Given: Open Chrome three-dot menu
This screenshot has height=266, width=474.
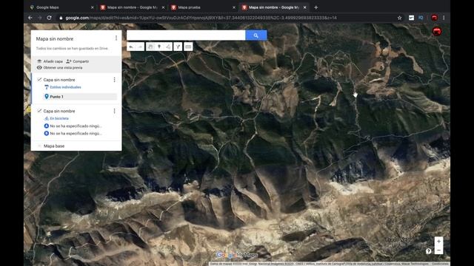Looking at the screenshot, I should tap(444, 18).
